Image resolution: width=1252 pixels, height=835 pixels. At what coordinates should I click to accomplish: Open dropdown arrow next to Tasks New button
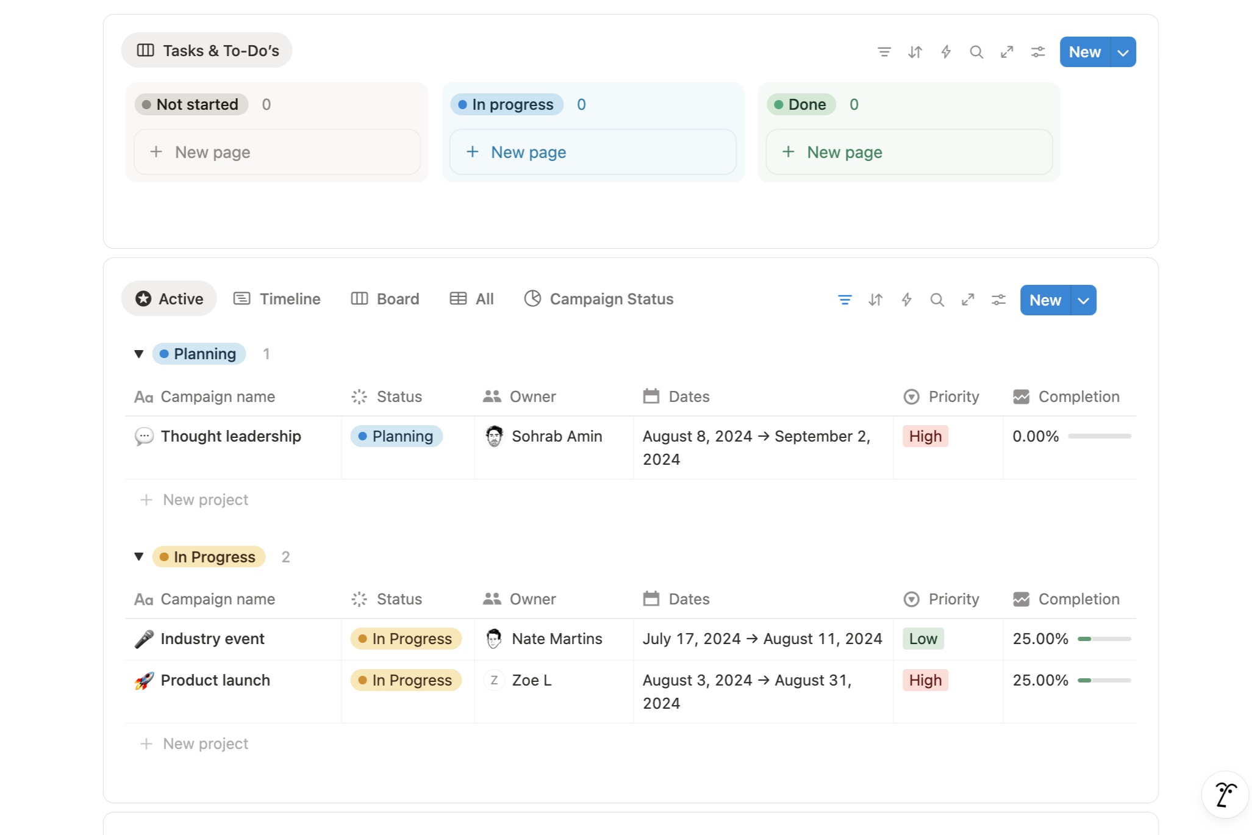pos(1123,52)
